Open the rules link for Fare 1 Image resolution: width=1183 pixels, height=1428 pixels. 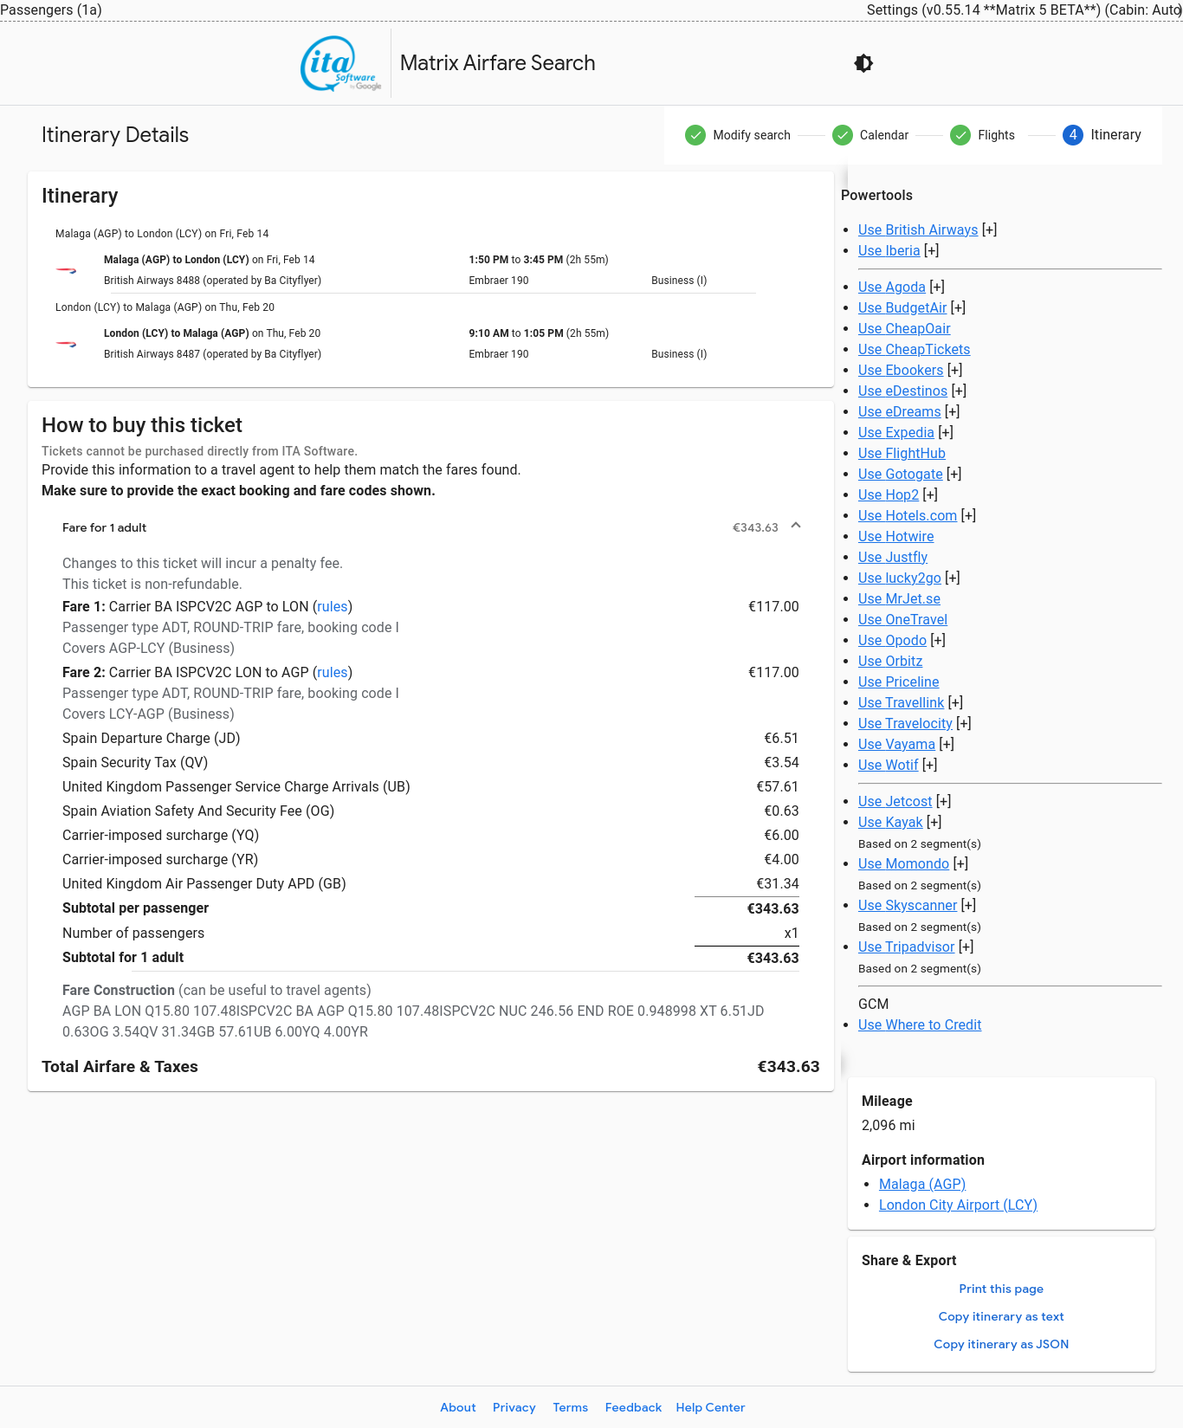coord(333,606)
